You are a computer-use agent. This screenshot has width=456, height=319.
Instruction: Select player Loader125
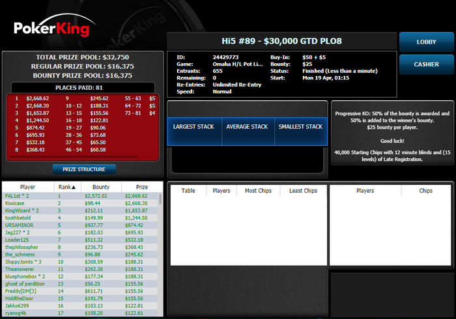pyautogui.click(x=80, y=240)
